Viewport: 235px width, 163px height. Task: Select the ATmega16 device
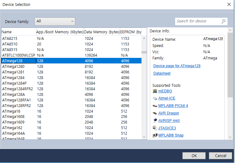pos(71,111)
